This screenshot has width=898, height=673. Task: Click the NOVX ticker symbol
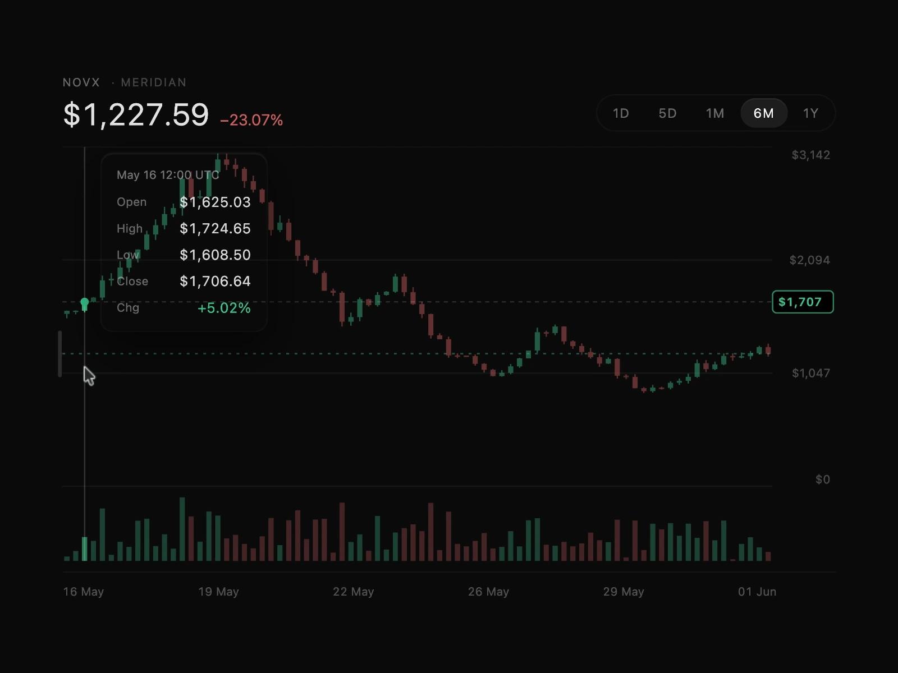click(x=81, y=82)
